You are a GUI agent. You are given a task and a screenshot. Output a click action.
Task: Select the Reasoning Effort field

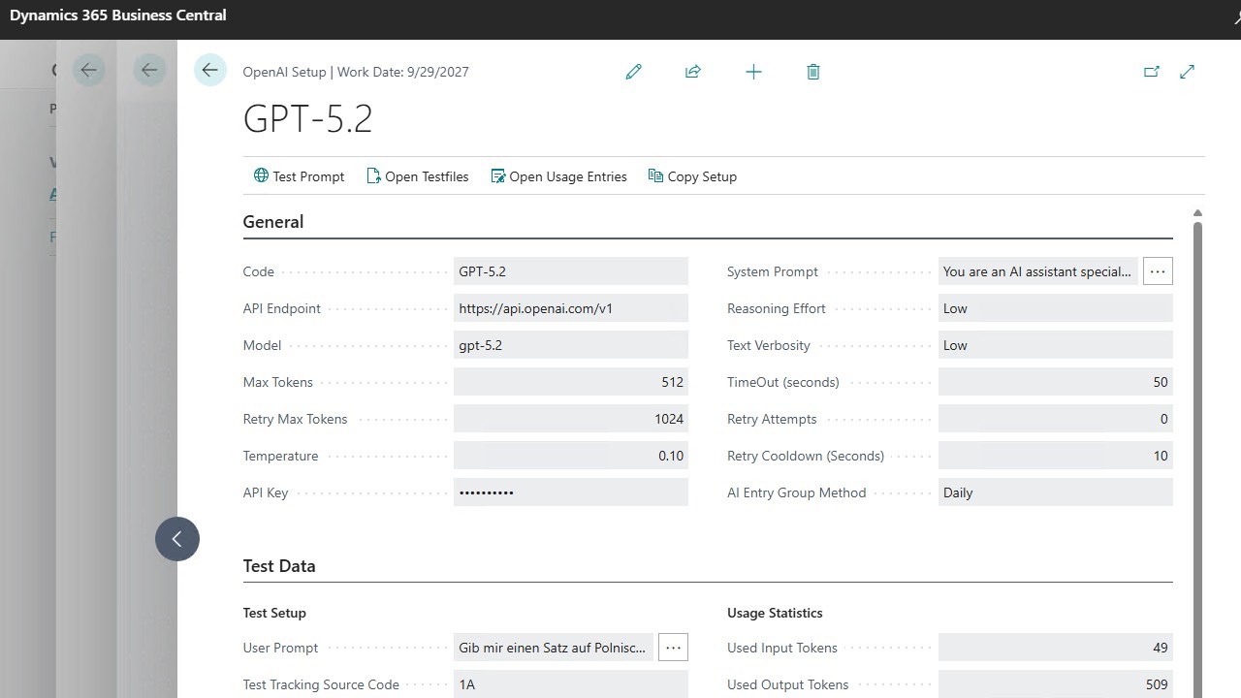click(x=1055, y=308)
